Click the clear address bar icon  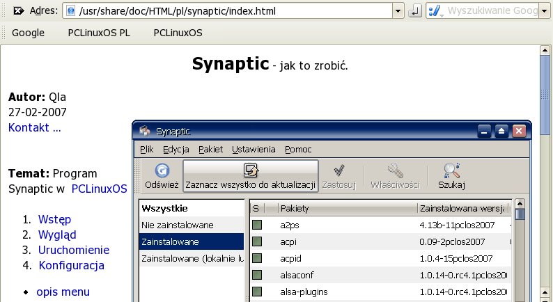(18, 11)
